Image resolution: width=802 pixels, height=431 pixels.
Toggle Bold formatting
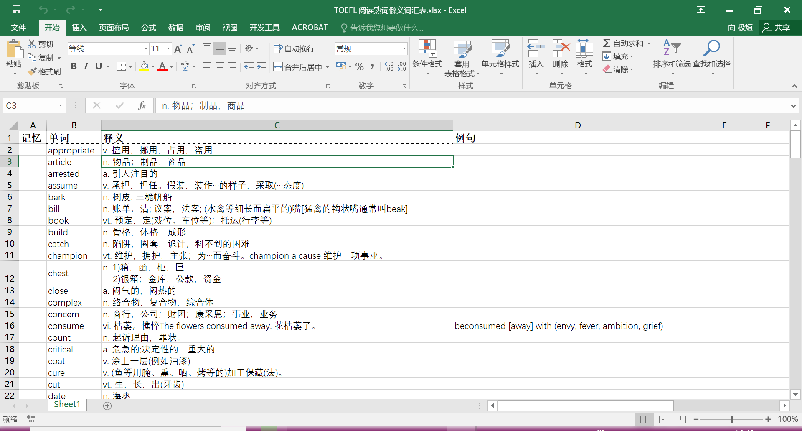pyautogui.click(x=74, y=66)
